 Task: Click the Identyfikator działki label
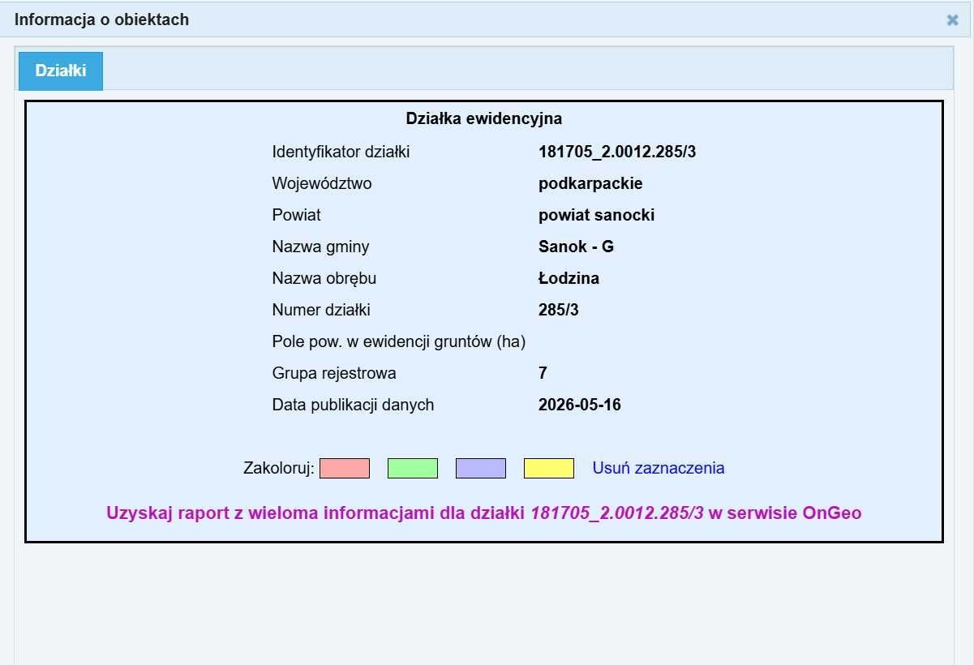click(x=341, y=152)
